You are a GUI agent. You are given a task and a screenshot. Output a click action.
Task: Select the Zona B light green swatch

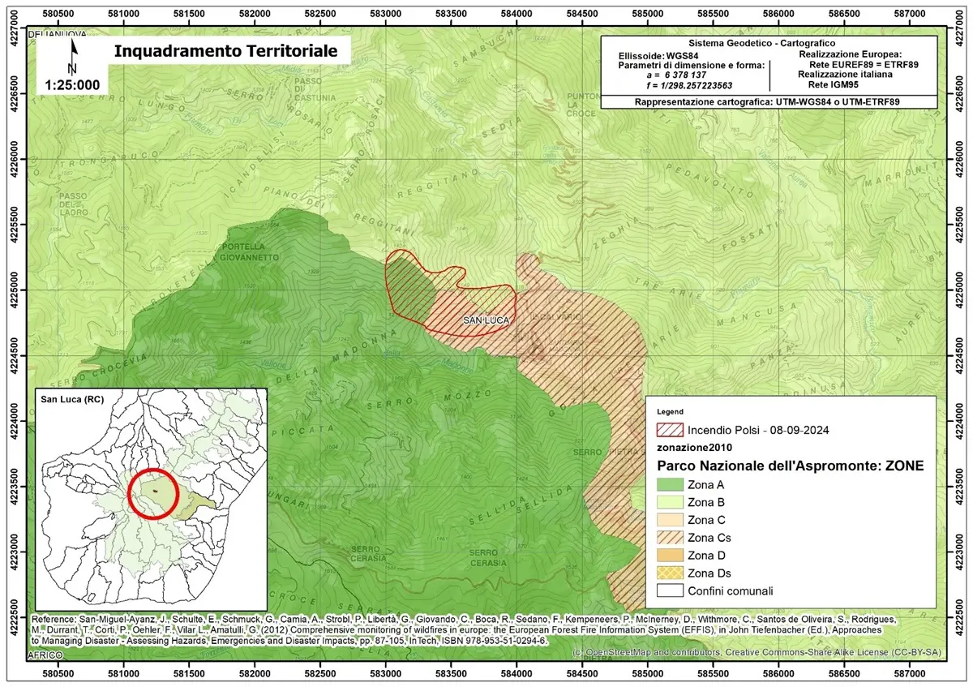[x=670, y=503]
